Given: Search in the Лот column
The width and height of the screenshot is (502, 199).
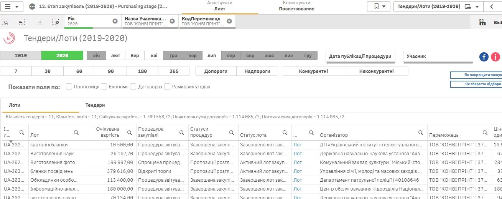Looking at the screenshot, I should tap(76, 133).
